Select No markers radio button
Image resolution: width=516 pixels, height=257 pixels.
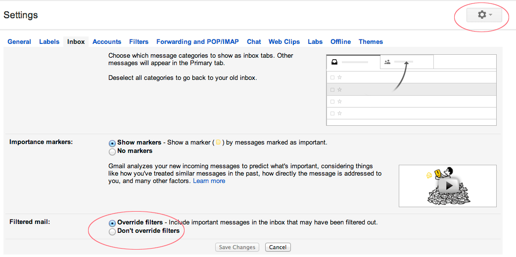(x=112, y=151)
